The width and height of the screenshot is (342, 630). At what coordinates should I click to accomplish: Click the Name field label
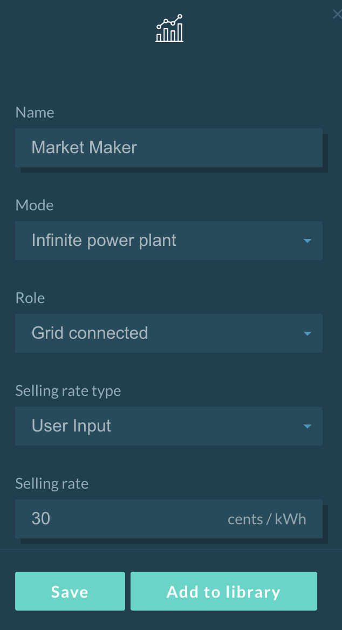[x=35, y=113]
